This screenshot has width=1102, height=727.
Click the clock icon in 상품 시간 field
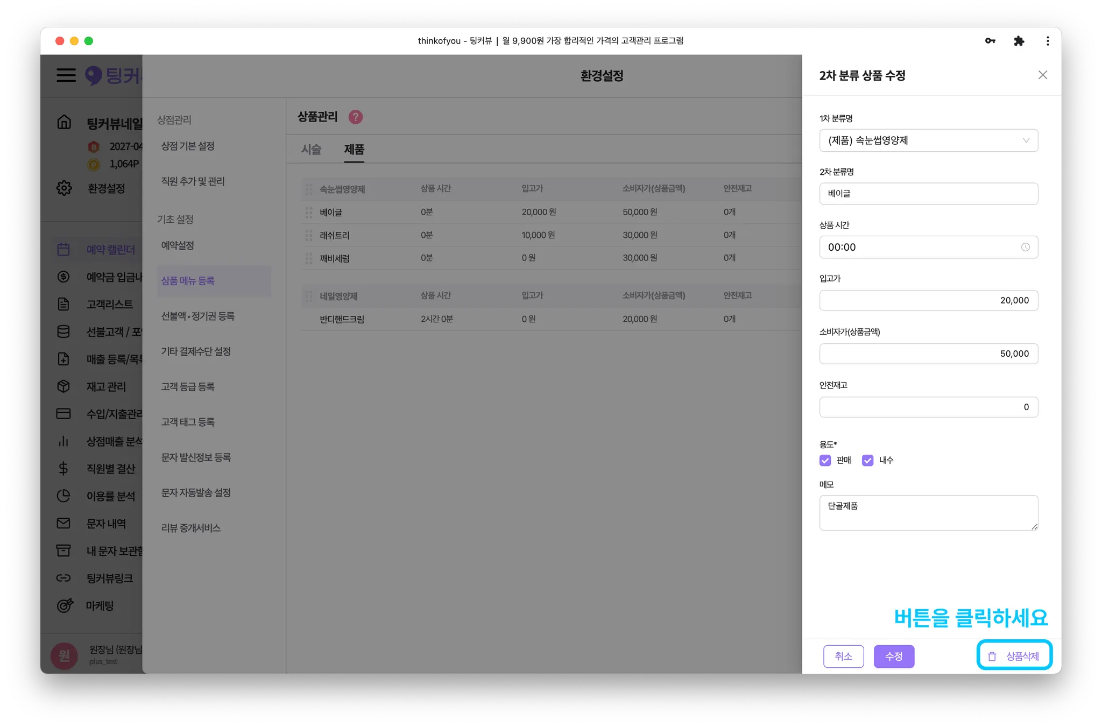1025,247
